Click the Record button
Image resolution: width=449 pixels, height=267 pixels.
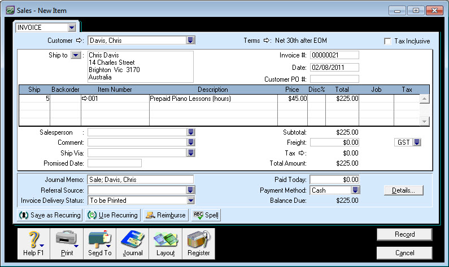(404, 234)
